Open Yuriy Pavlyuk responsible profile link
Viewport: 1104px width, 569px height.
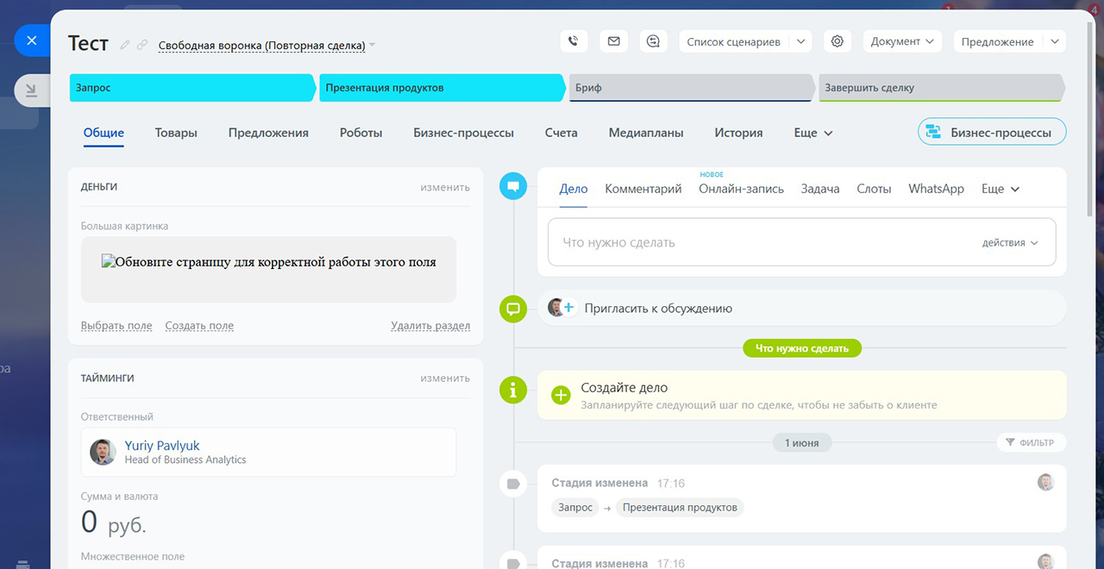162,446
